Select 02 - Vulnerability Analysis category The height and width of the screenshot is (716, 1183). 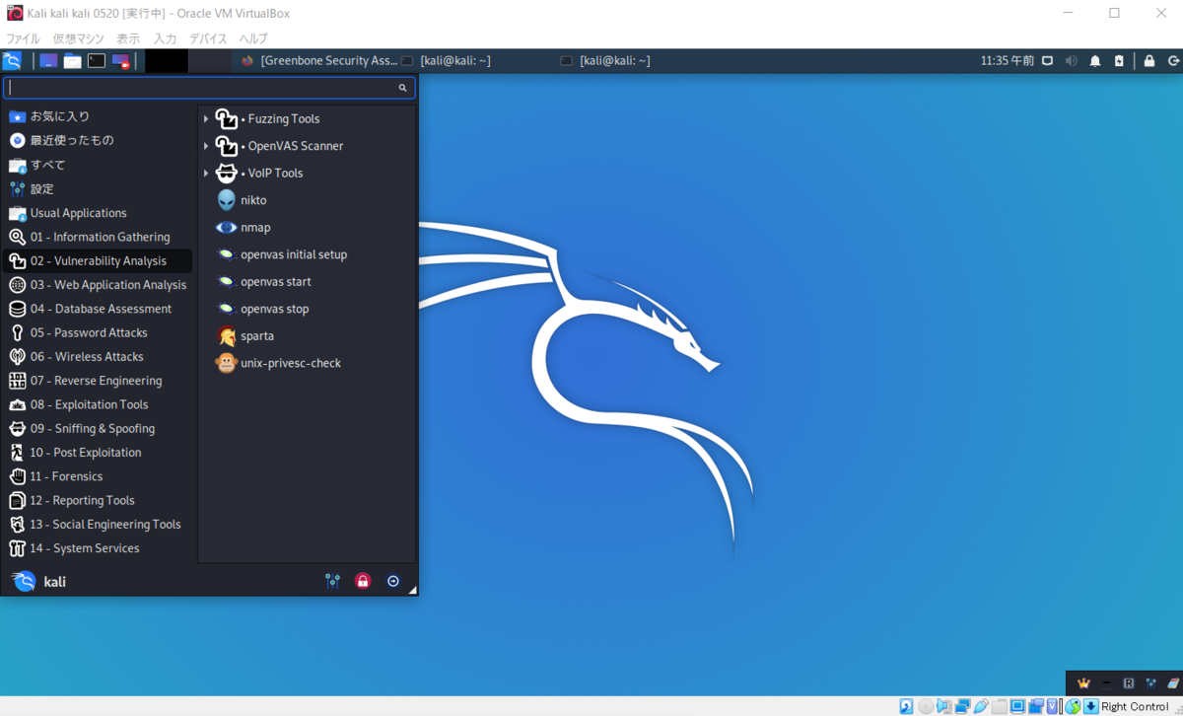click(99, 260)
